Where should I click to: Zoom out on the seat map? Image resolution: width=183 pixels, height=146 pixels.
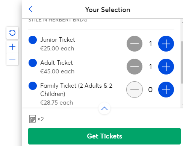[12, 59]
